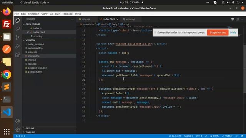Expand the node_modules folder
This screenshot has height=138, width=246.
[36, 44]
